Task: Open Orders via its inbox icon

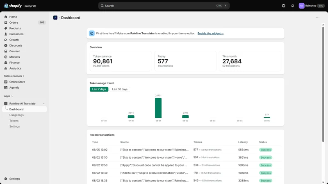Action: pos(6,22)
